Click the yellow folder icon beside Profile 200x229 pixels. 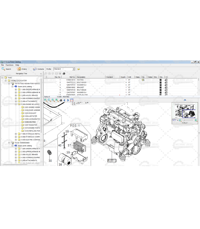(79, 69)
